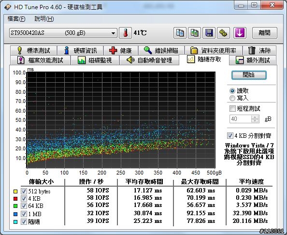Click the thermometer temperature icon

[x=125, y=33]
